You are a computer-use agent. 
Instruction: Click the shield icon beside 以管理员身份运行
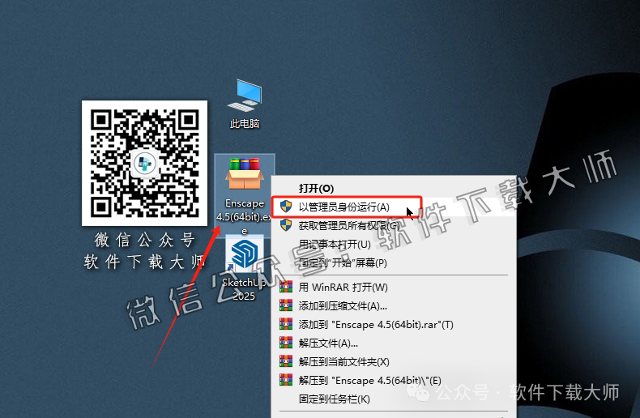point(286,207)
